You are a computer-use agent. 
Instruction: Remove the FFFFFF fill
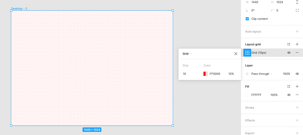click(x=297, y=95)
